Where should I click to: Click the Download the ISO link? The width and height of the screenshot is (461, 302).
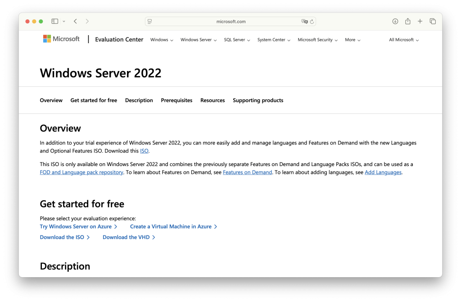pyautogui.click(x=64, y=237)
